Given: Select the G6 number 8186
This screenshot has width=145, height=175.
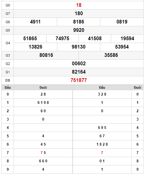Looking at the screenshot, I should [x=79, y=22].
